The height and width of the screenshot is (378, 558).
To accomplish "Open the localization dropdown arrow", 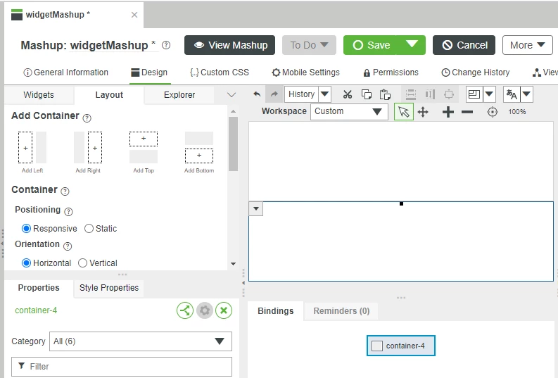I will point(526,94).
